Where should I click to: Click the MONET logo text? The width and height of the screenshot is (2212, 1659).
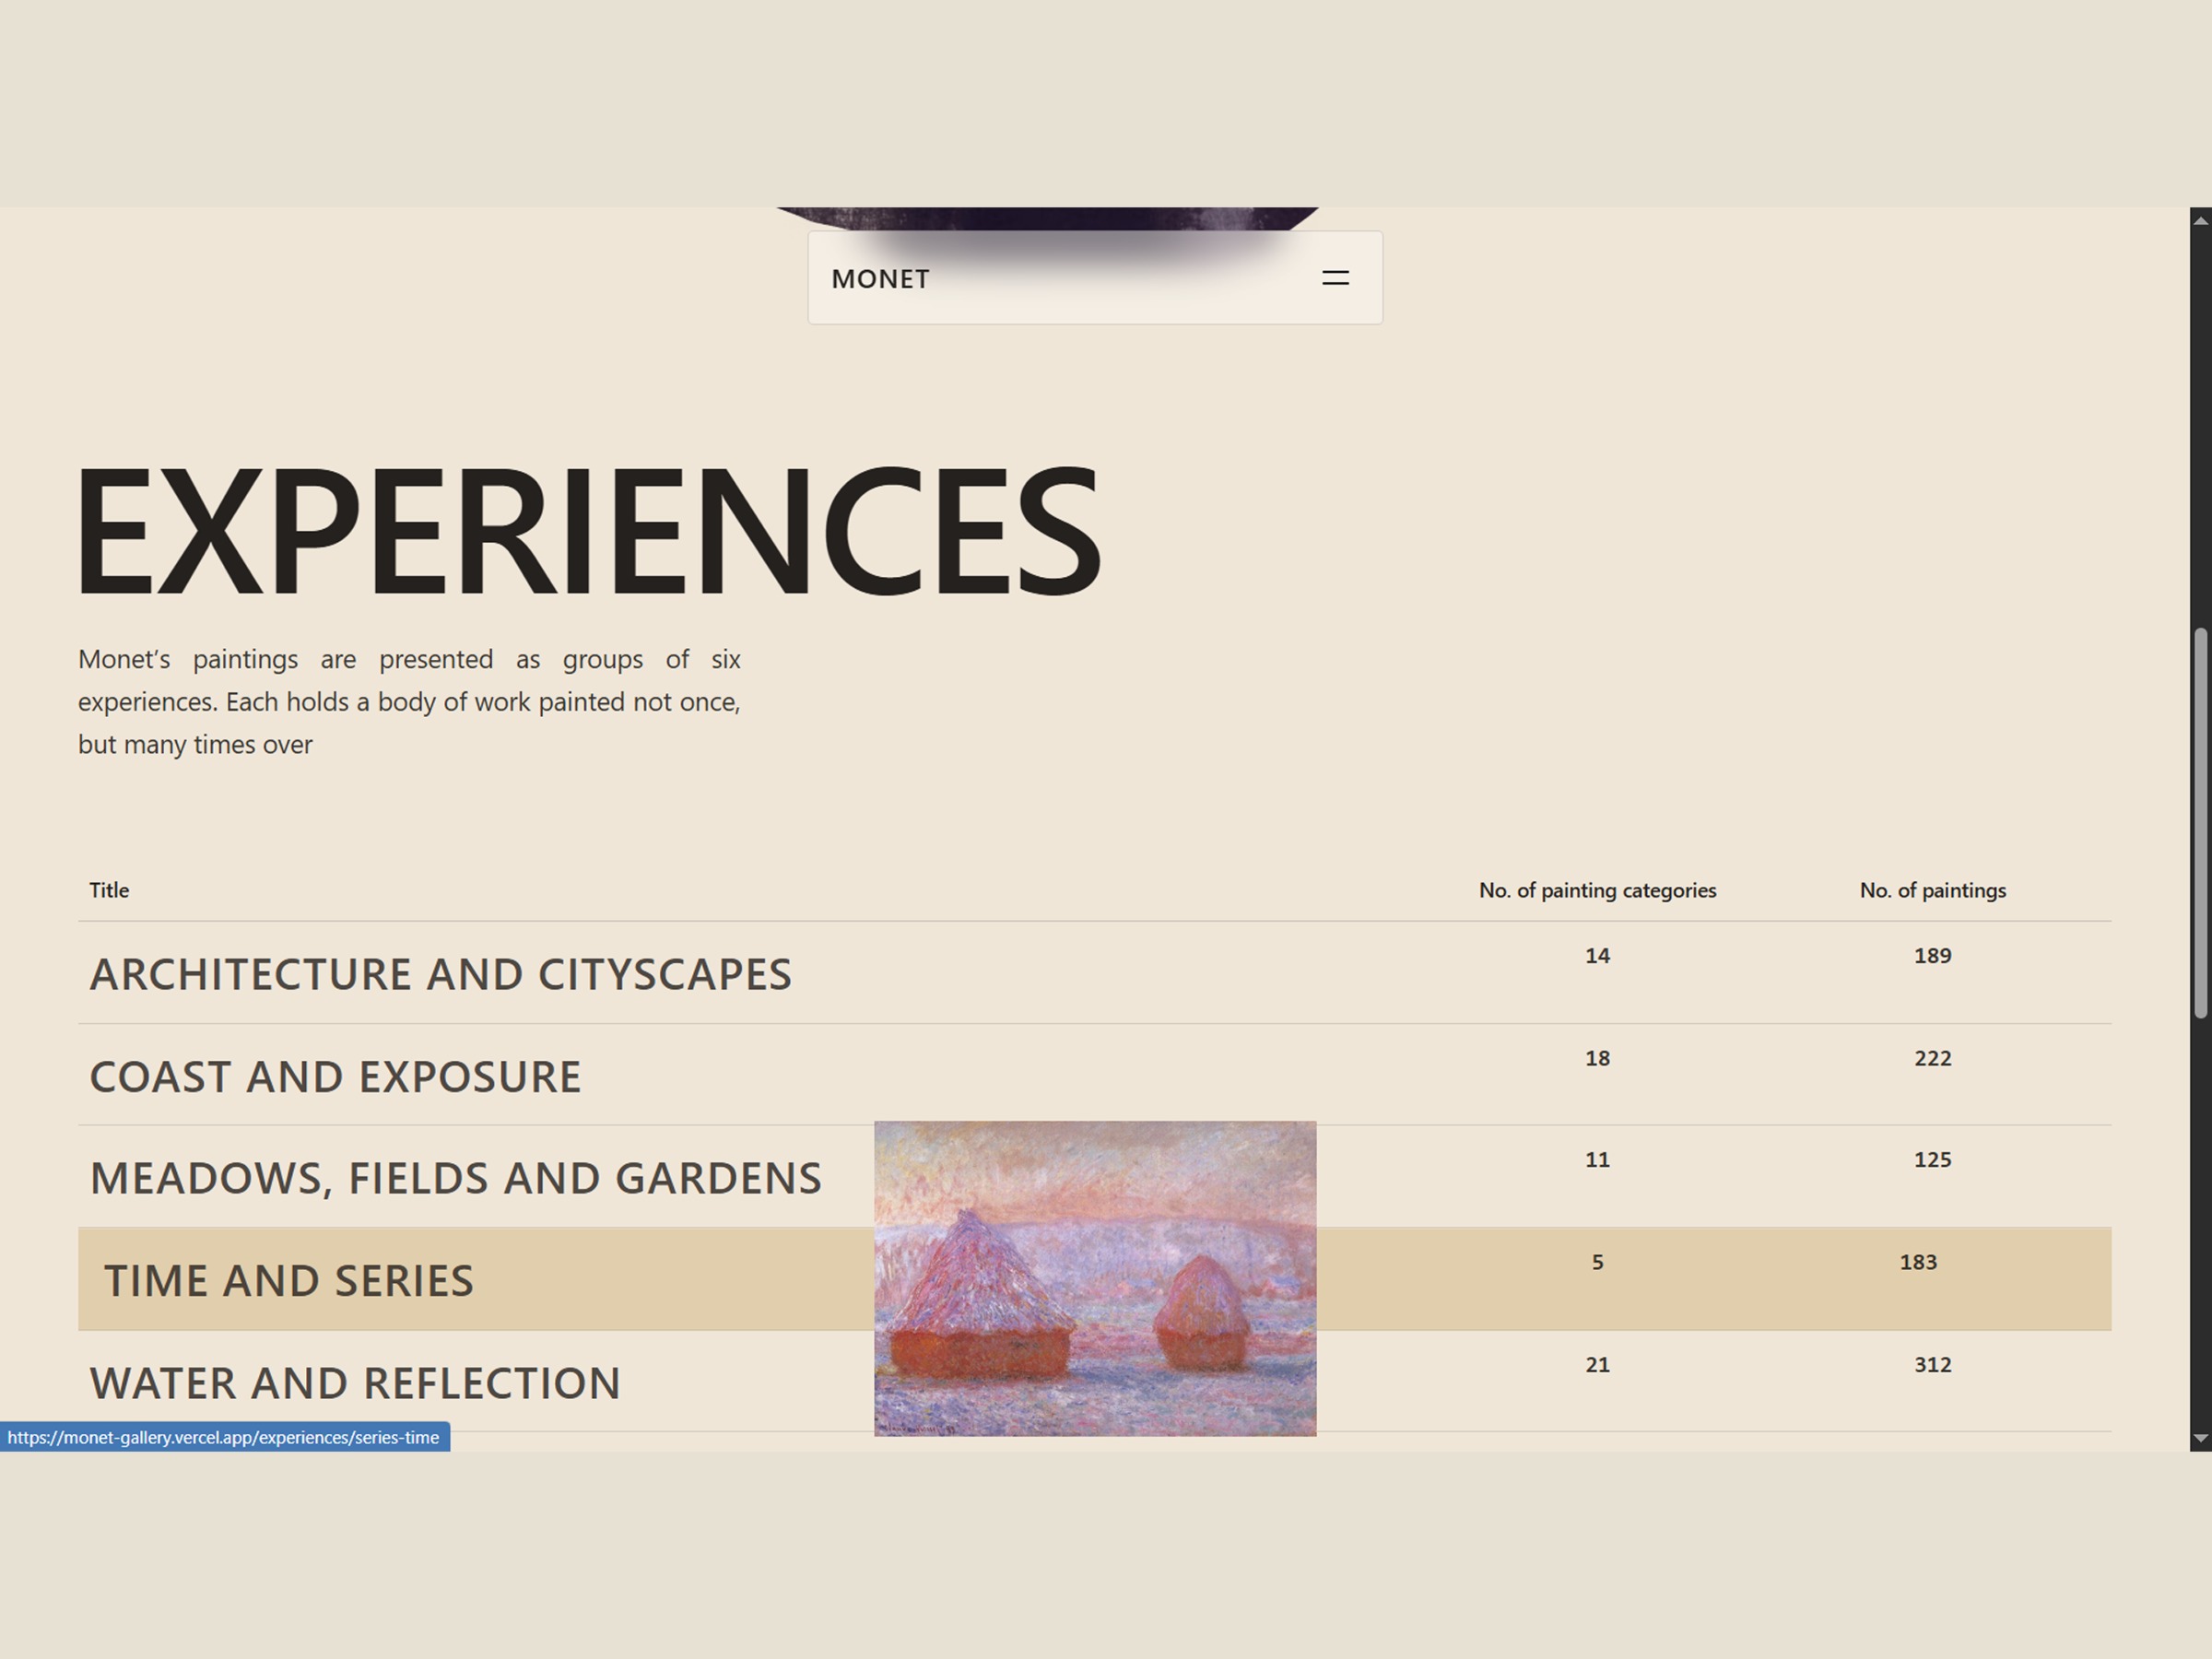coord(880,279)
